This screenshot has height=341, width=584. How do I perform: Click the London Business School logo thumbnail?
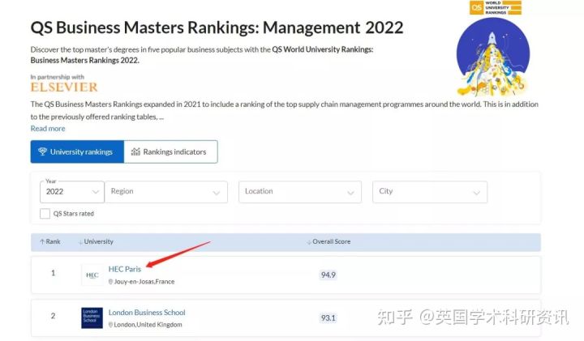92,318
